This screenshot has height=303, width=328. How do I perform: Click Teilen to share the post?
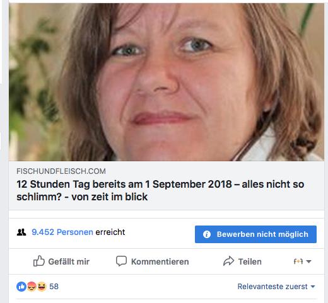point(250,261)
